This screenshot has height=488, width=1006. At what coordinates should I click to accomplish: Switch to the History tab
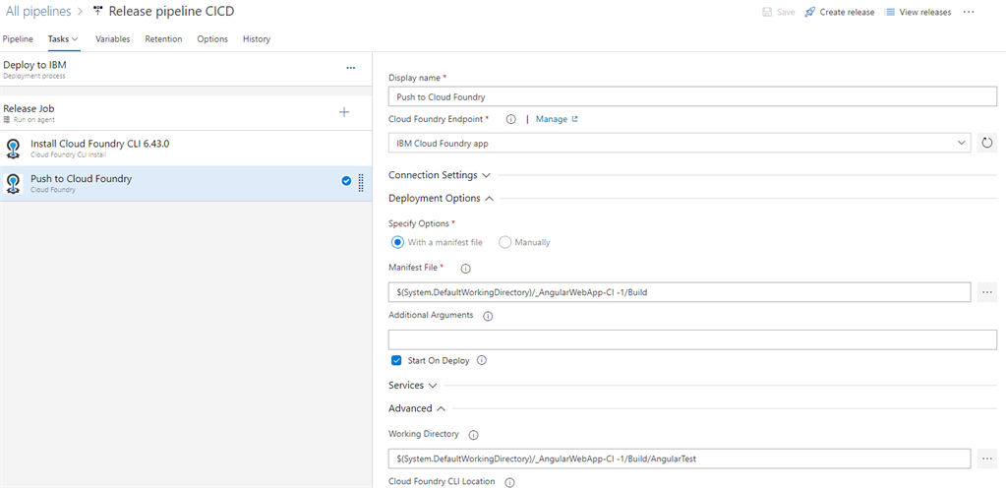(x=257, y=39)
